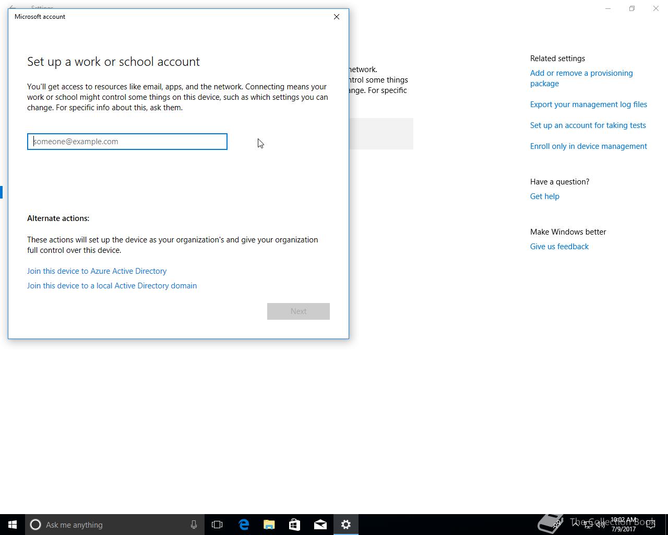Click Enroll only in device management
Viewport: 668px width, 535px height.
[589, 146]
